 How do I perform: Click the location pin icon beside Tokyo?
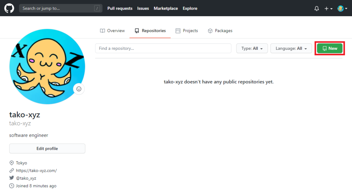pos(12,163)
